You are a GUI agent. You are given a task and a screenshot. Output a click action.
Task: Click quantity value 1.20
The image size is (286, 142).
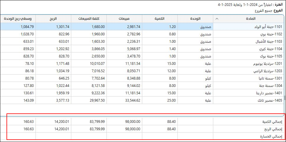(172, 27)
